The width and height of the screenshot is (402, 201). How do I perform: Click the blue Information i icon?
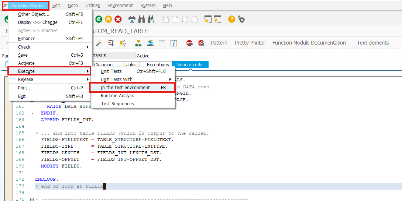(174, 43)
